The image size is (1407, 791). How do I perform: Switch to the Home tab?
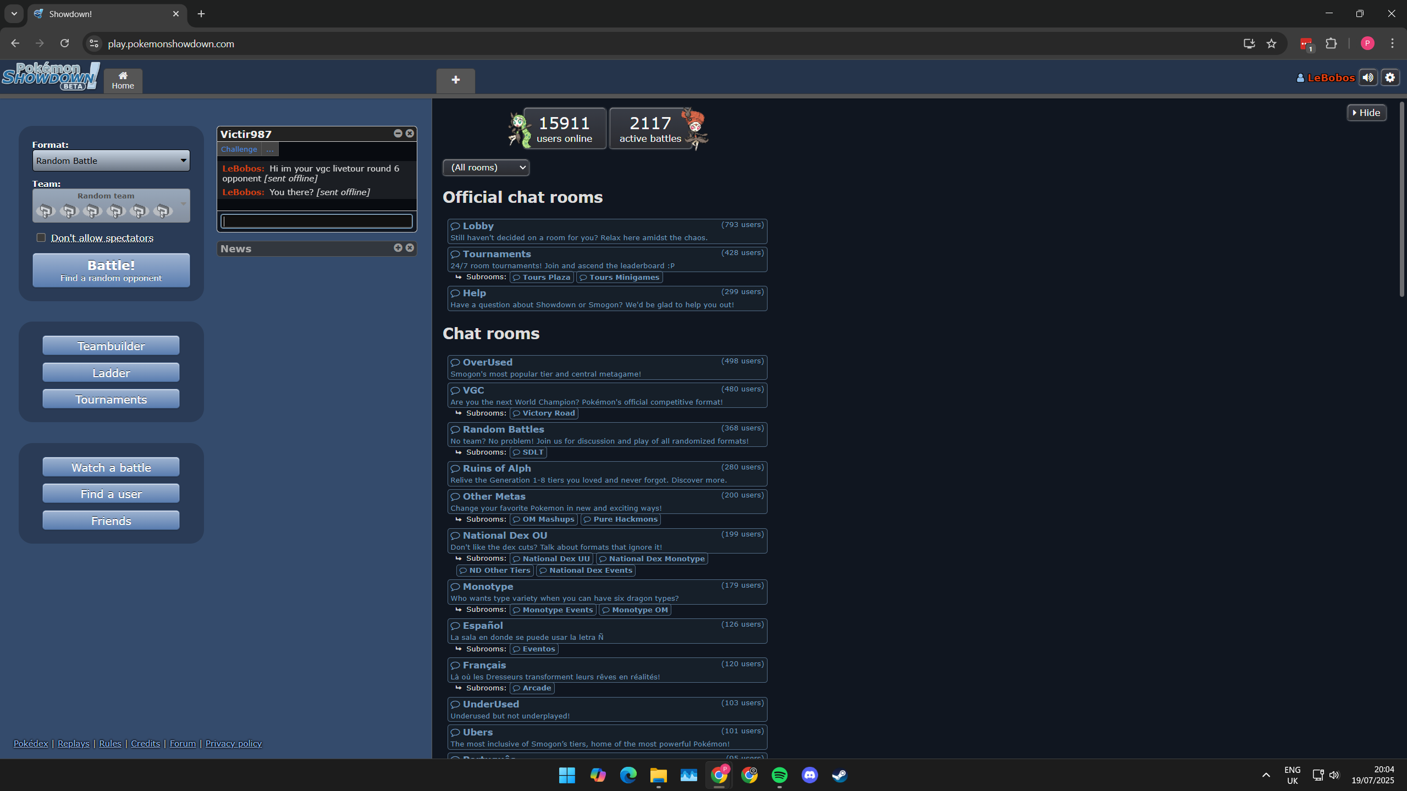point(123,80)
